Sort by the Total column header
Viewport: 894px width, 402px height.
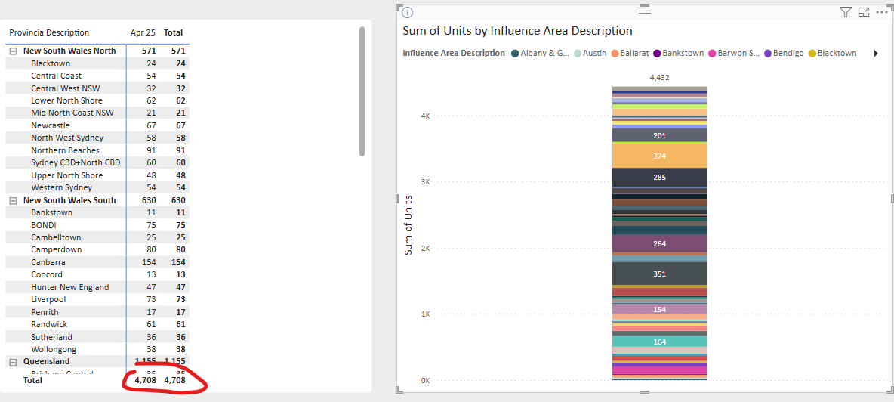[x=174, y=32]
